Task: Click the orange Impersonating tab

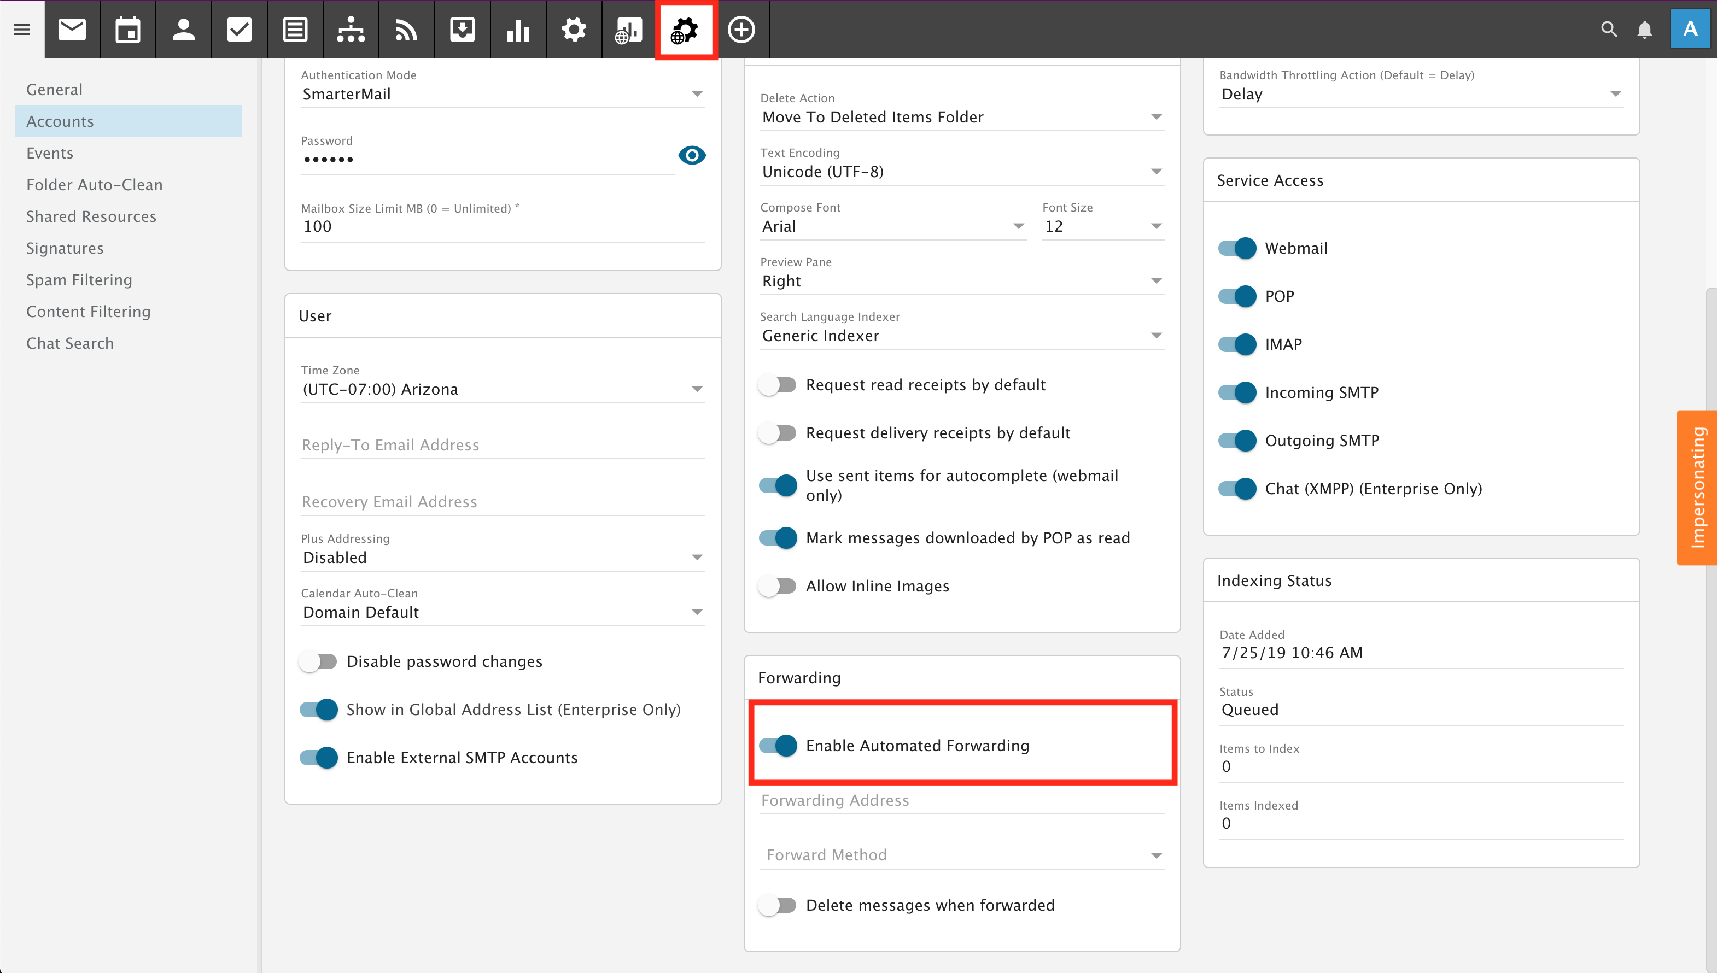Action: pos(1697,487)
